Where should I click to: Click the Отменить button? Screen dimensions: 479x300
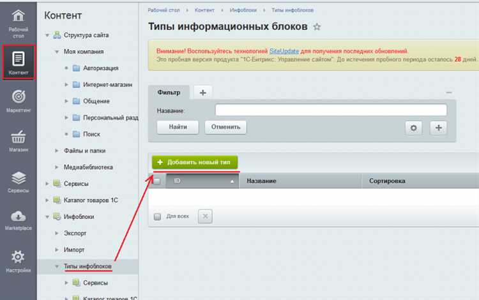[x=225, y=127]
